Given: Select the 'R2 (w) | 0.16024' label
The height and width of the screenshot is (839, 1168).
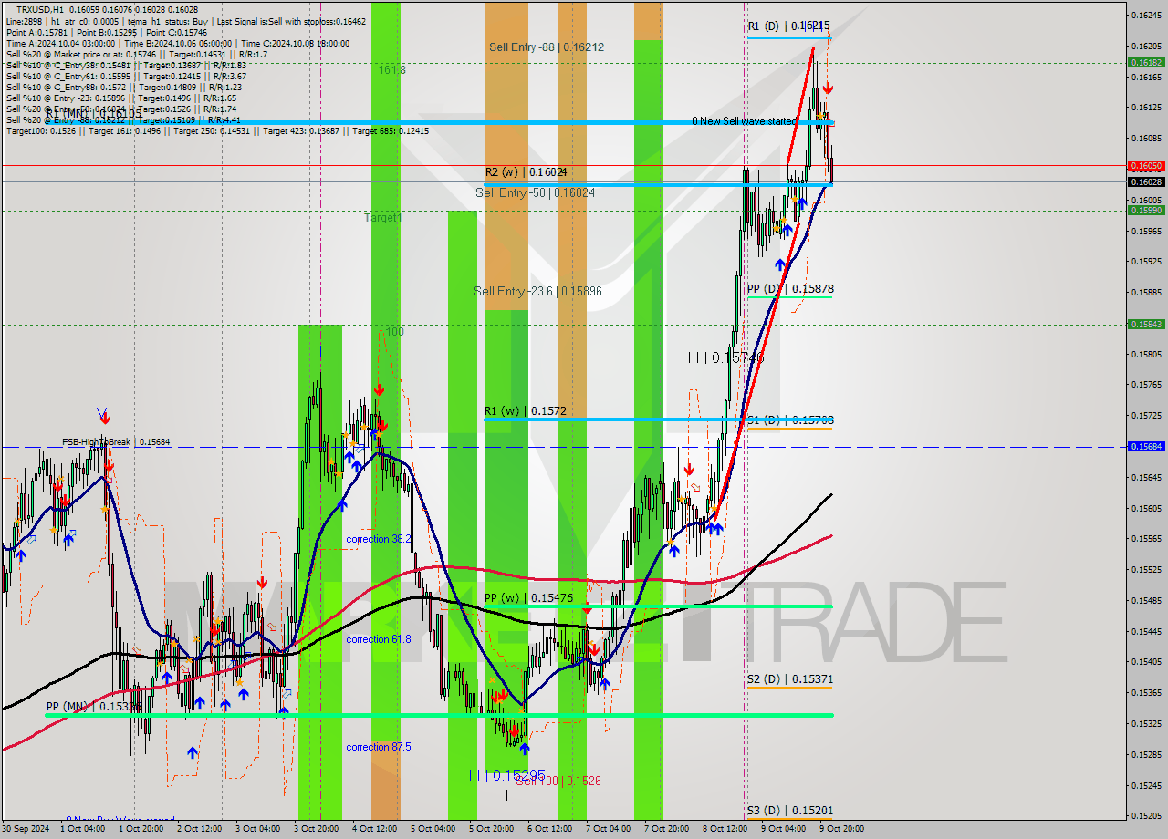Looking at the screenshot, I should (527, 171).
